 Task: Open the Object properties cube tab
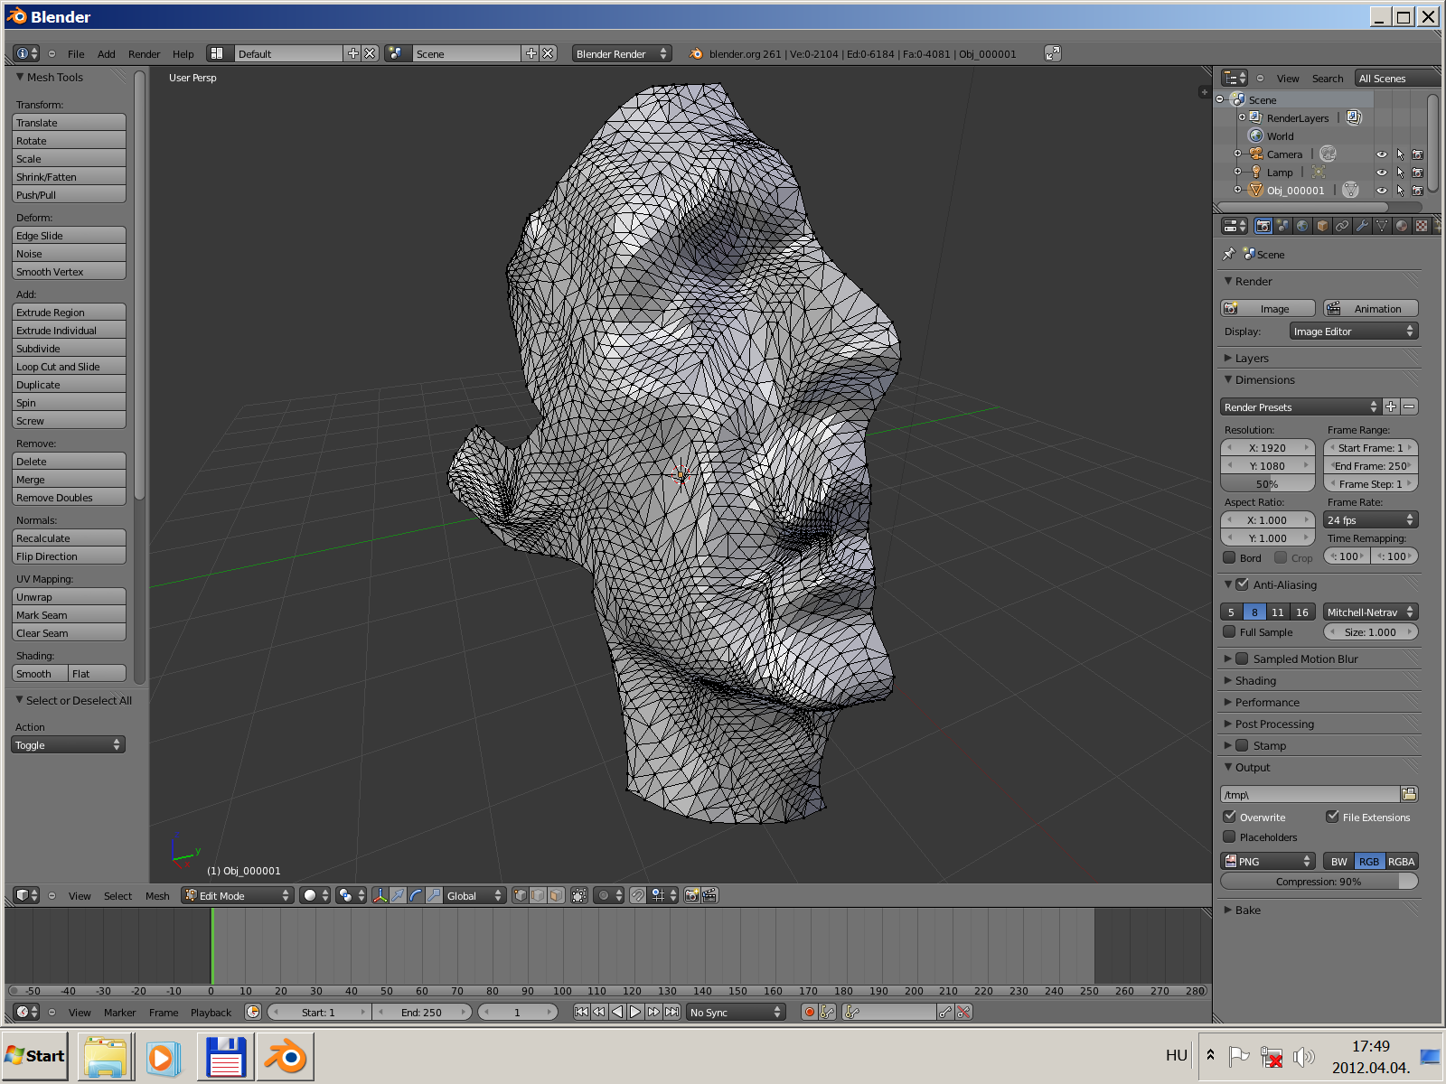click(1322, 226)
